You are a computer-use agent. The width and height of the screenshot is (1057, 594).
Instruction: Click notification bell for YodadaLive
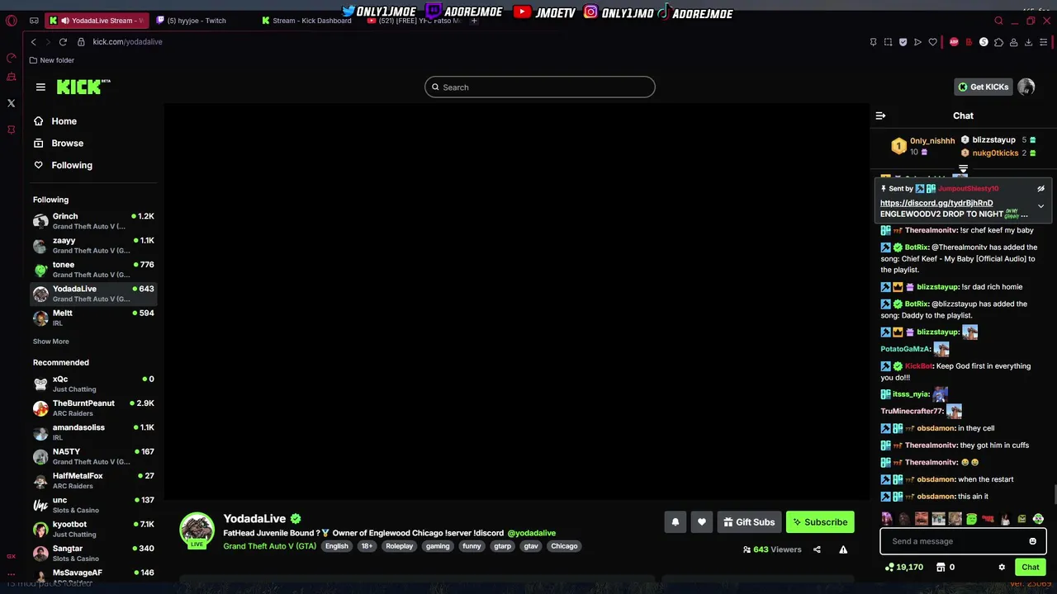pyautogui.click(x=675, y=522)
